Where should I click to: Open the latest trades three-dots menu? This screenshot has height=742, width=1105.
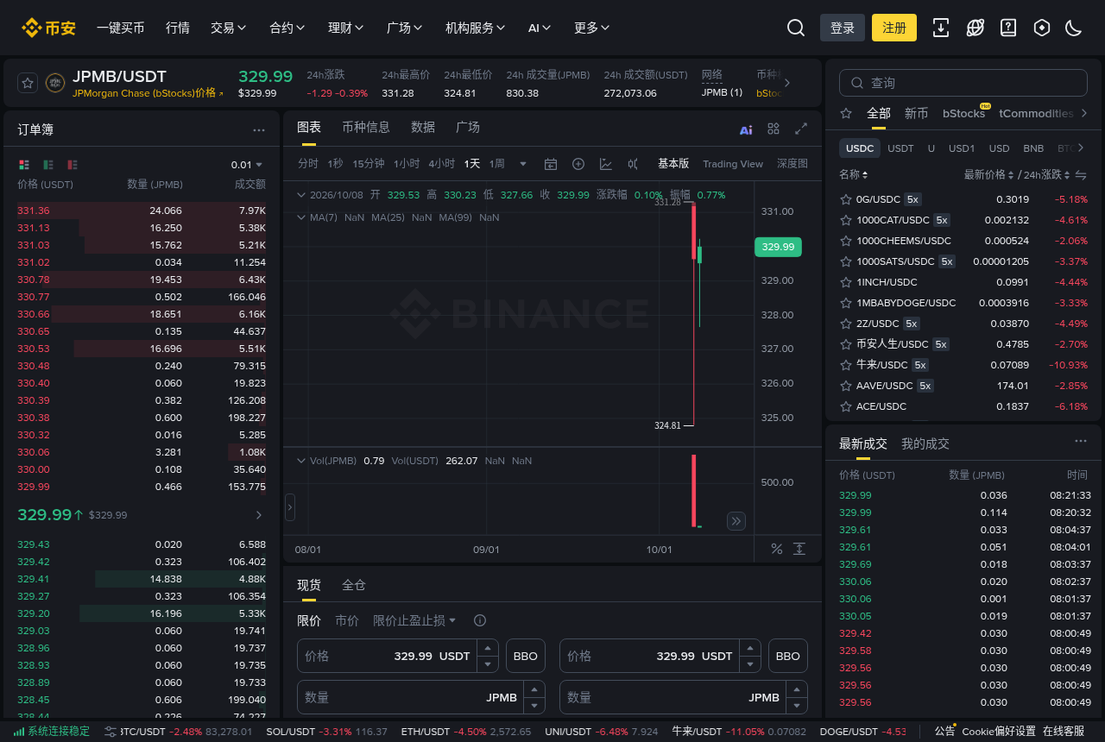(1081, 441)
